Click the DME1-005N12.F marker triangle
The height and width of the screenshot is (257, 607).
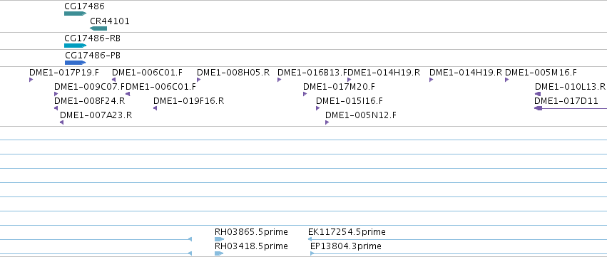[x=327, y=122]
